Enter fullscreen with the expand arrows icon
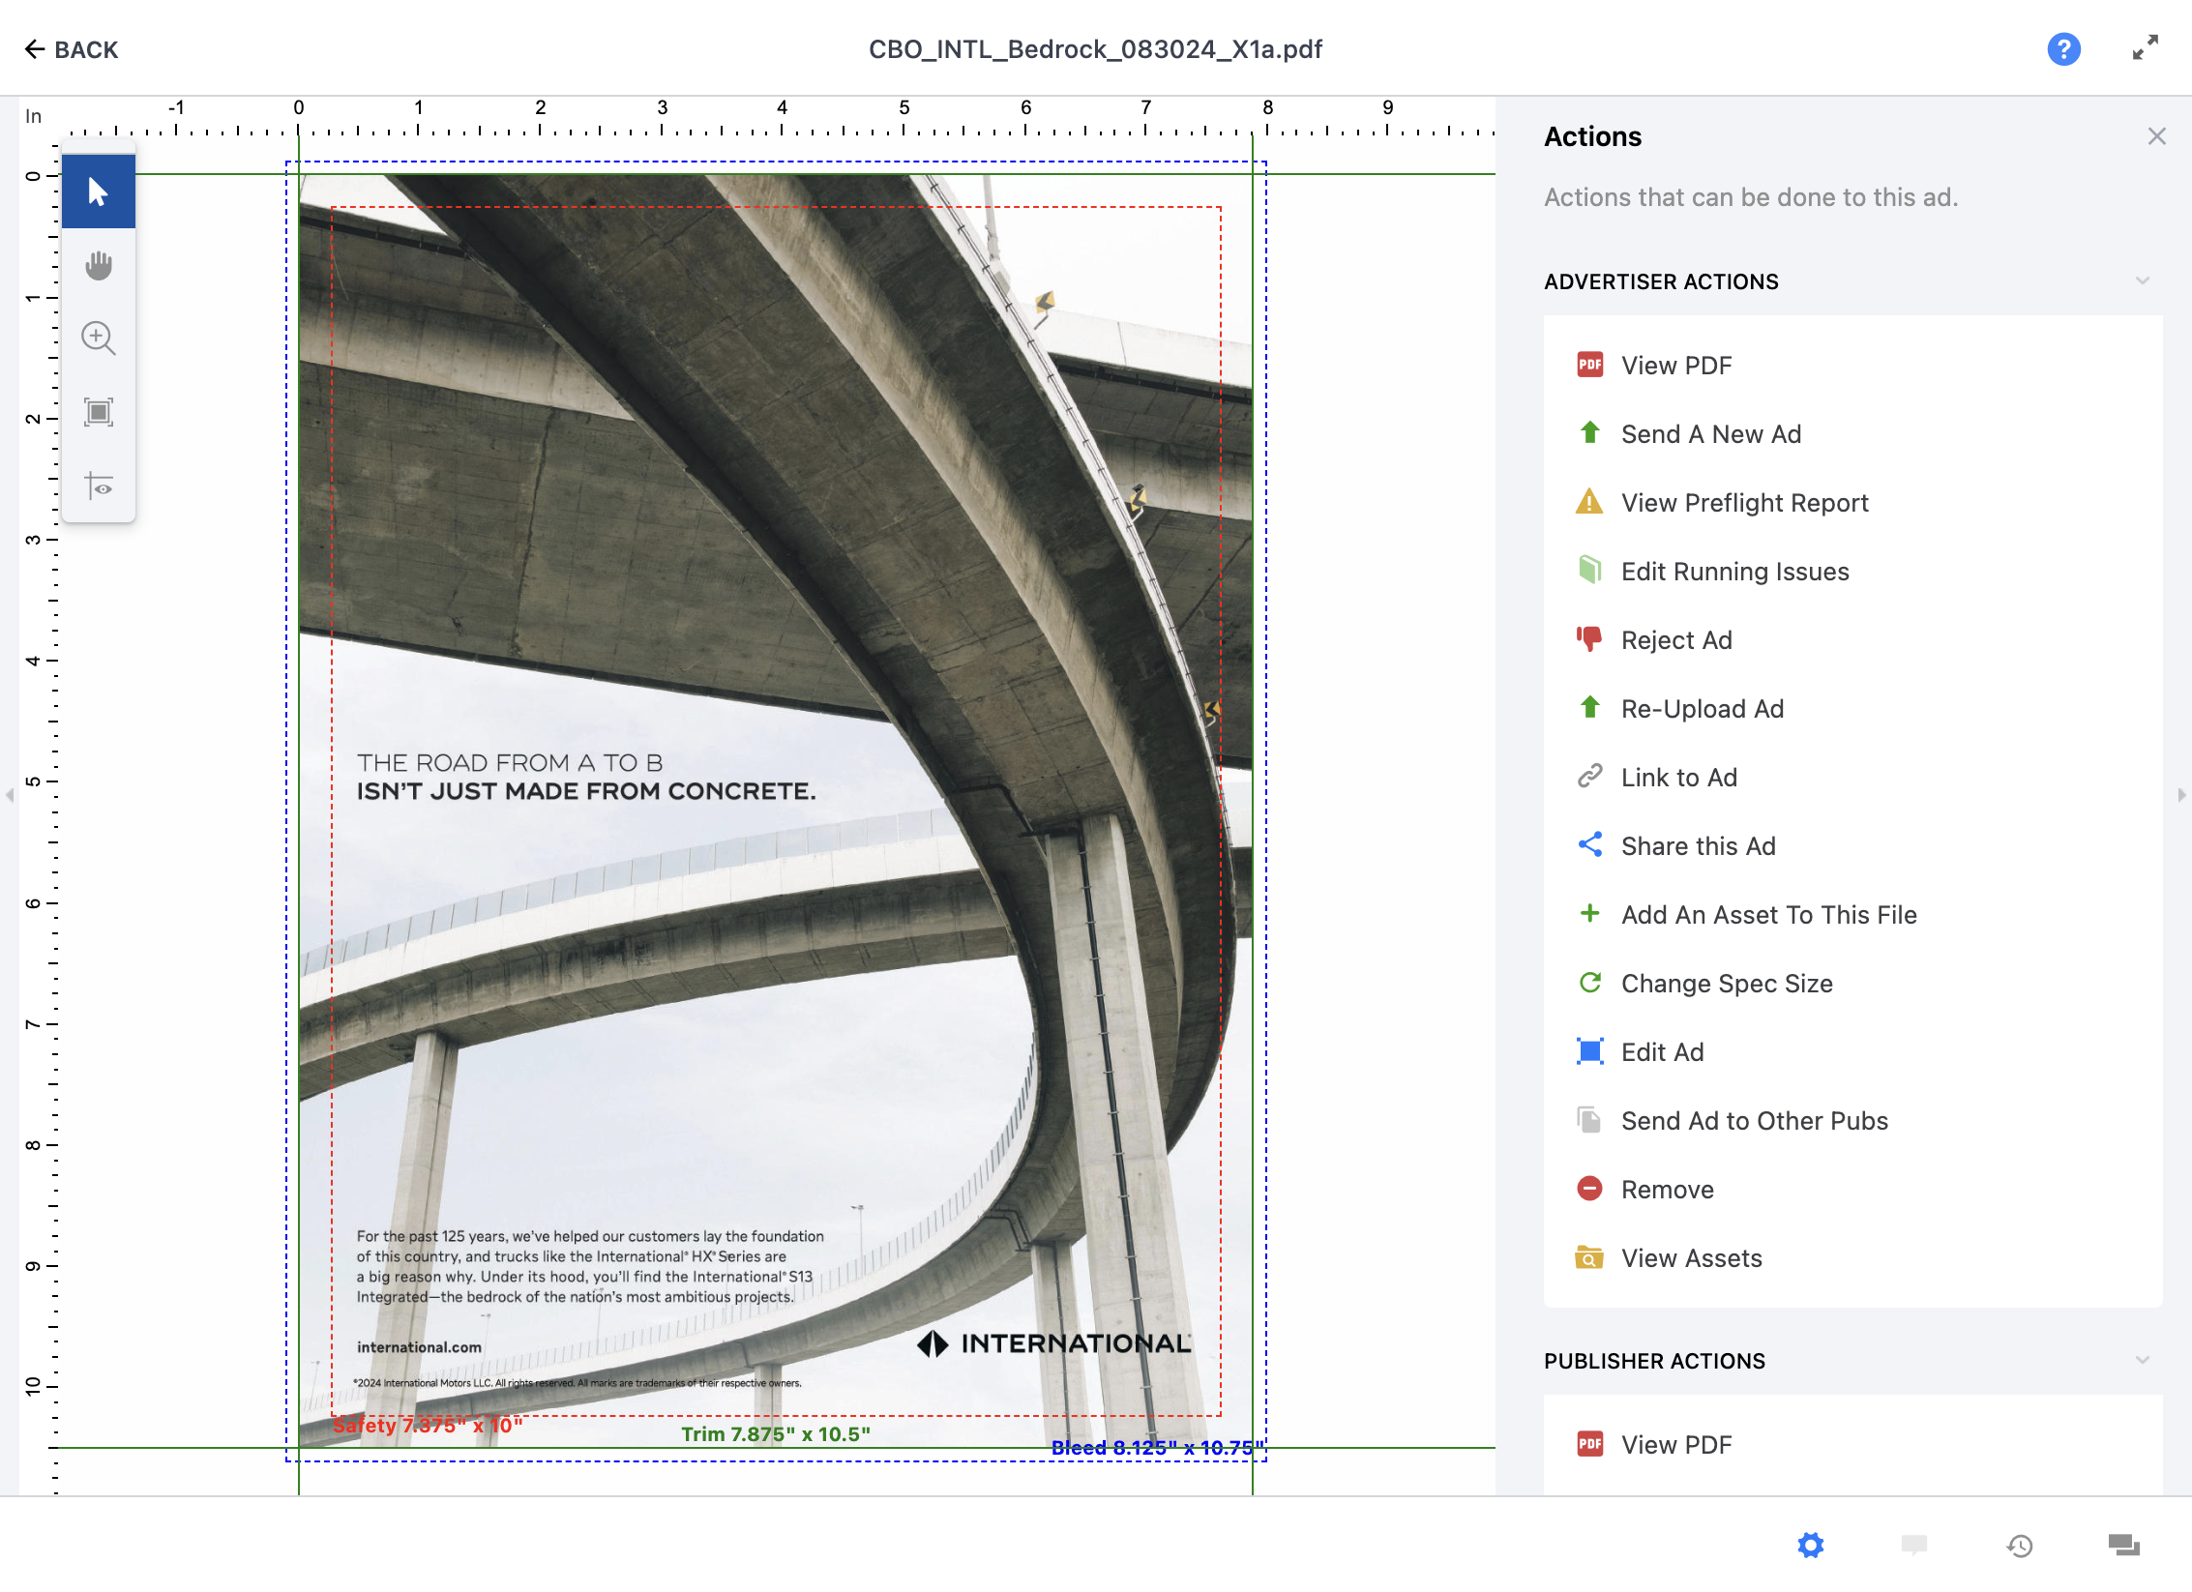Image resolution: width=2192 pixels, height=1592 pixels. pyautogui.click(x=2146, y=47)
